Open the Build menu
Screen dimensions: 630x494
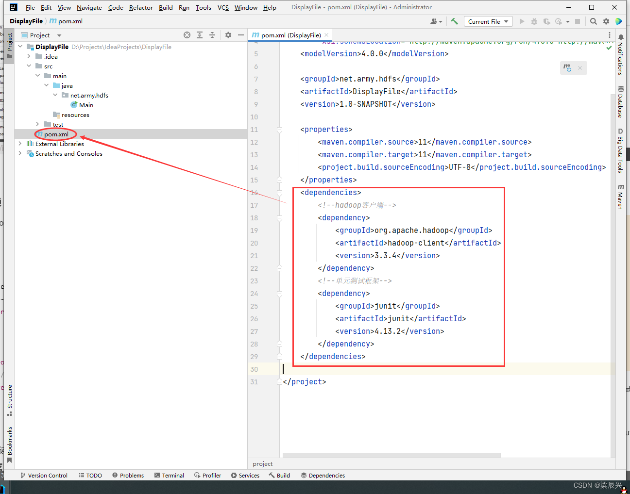[x=166, y=7]
